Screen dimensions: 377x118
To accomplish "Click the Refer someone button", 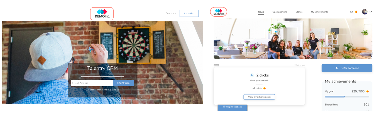I will [347, 68].
